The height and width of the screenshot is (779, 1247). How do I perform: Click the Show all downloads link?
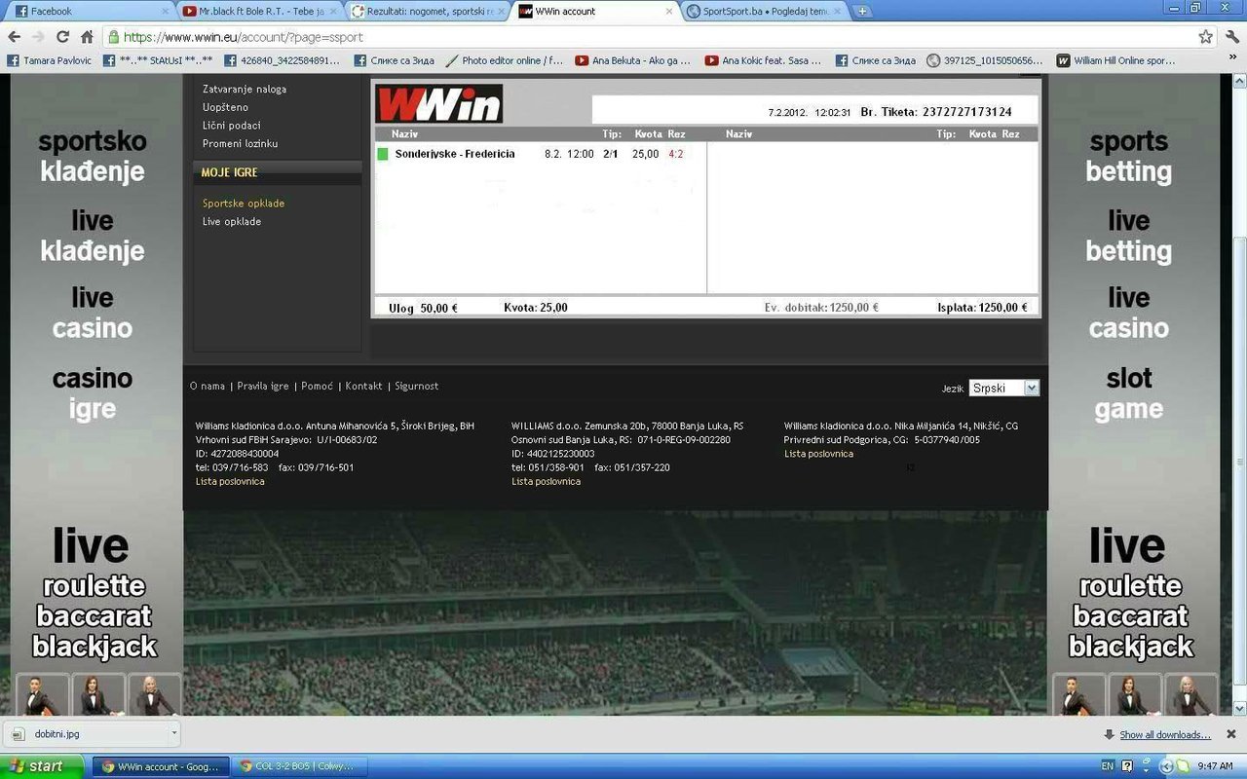pyautogui.click(x=1165, y=735)
